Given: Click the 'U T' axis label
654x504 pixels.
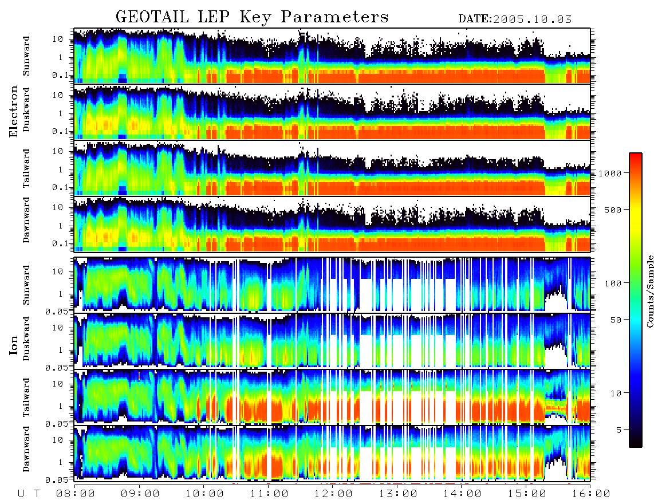Looking at the screenshot, I should click(29, 494).
